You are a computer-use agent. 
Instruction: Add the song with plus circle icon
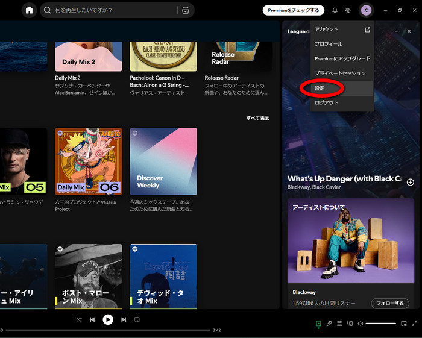410,183
